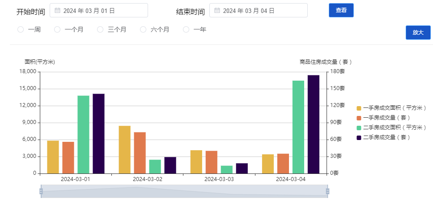The image size is (433, 202).
Task: Click green 二手房成交面积 bar for 2024-03-01
Action: click(x=83, y=135)
